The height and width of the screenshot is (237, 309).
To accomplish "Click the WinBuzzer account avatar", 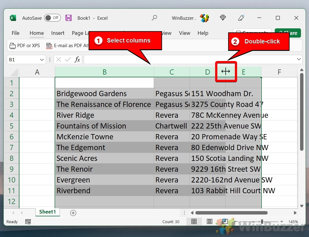I will click(204, 18).
